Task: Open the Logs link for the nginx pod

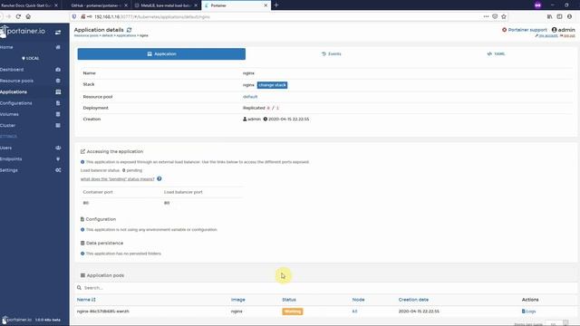Action: pyautogui.click(x=528, y=312)
